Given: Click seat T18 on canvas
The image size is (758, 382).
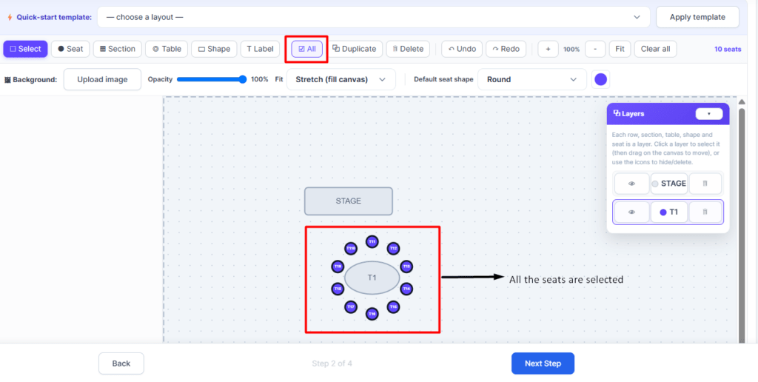Looking at the screenshot, I should pos(338,289).
